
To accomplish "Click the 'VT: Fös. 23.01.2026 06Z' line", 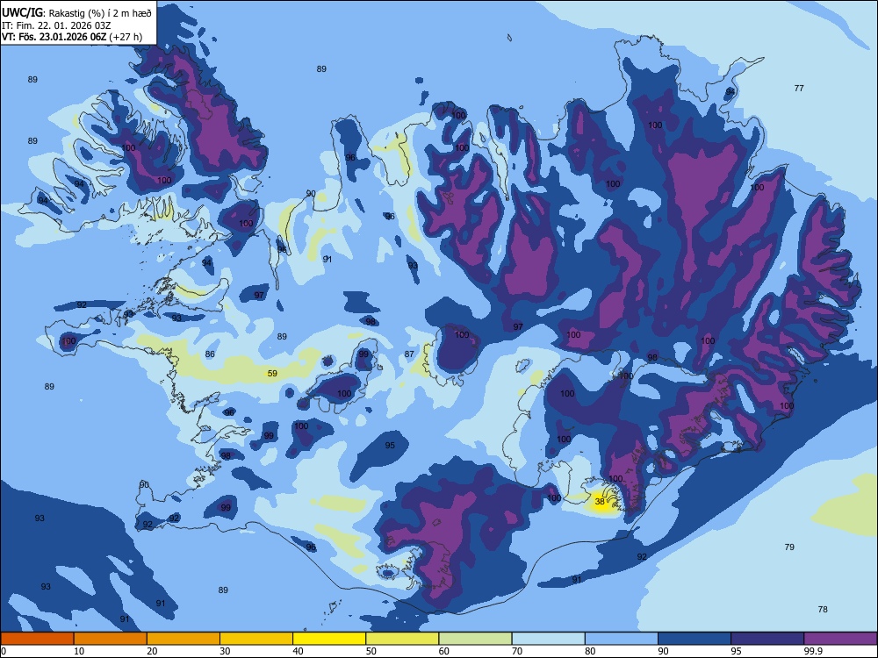I will coord(54,38).
